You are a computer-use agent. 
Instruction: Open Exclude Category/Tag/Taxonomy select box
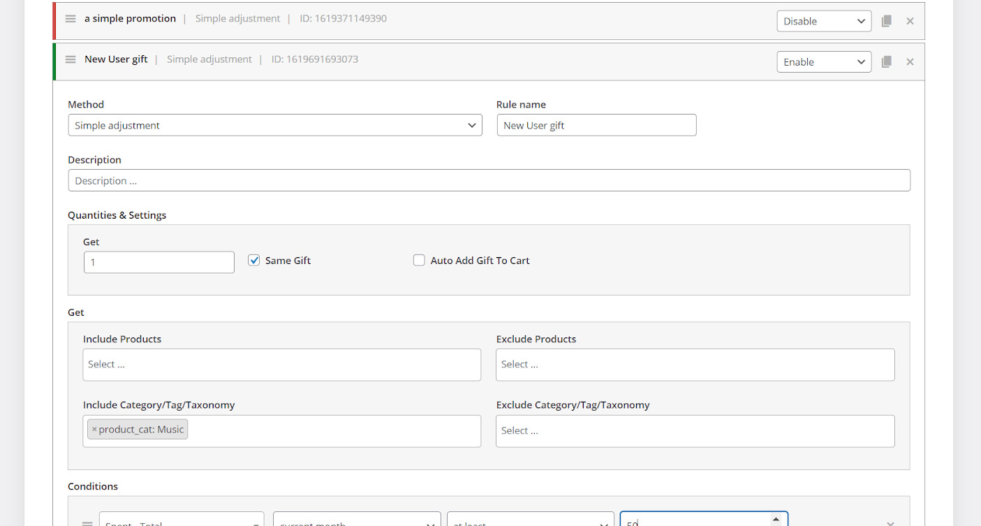pyautogui.click(x=695, y=431)
